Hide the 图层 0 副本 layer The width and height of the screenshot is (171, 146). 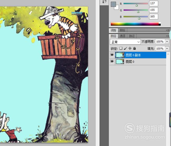pyautogui.click(x=112, y=55)
